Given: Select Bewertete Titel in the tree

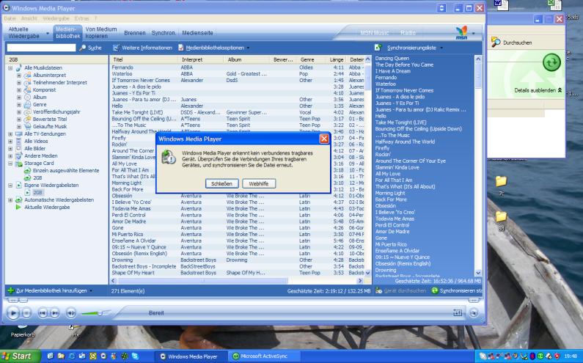Looking at the screenshot, I should (x=50, y=119).
